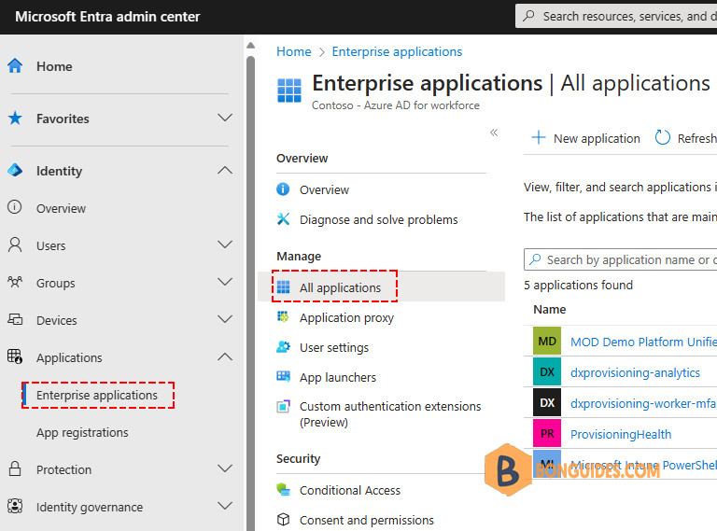Click the Search by application name field
Image resolution: width=717 pixels, height=531 pixels.
coord(621,259)
